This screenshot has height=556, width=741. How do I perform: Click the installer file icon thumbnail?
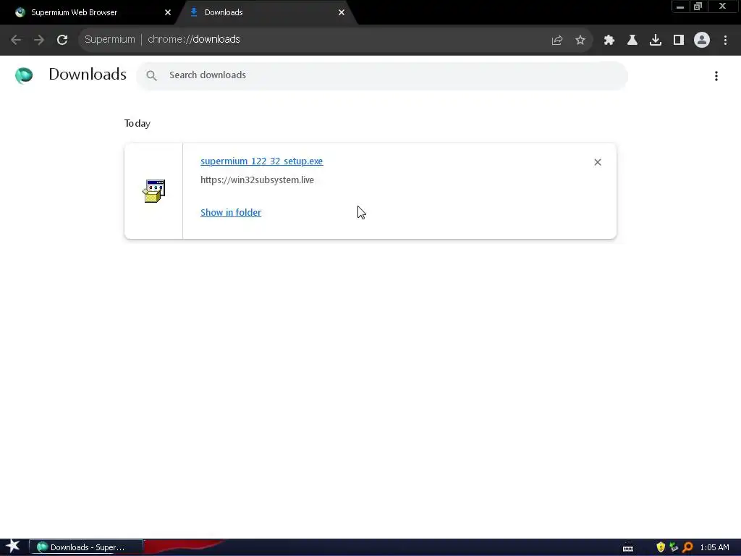click(x=154, y=191)
